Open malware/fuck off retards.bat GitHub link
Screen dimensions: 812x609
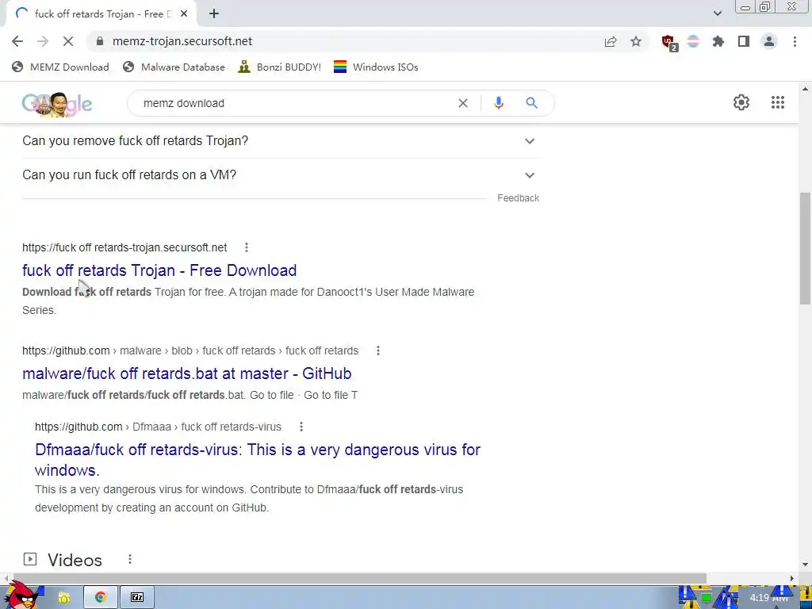coord(187,373)
